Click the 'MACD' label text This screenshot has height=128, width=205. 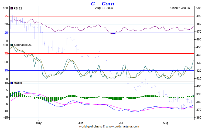(18, 83)
